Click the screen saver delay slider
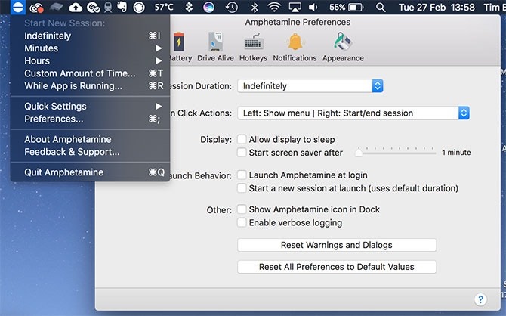Screen dimensions: 506x316 click(395, 153)
